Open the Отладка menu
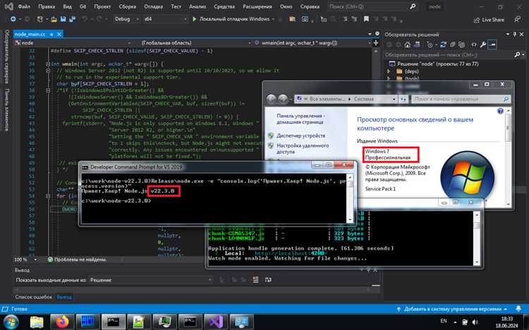 153,6
